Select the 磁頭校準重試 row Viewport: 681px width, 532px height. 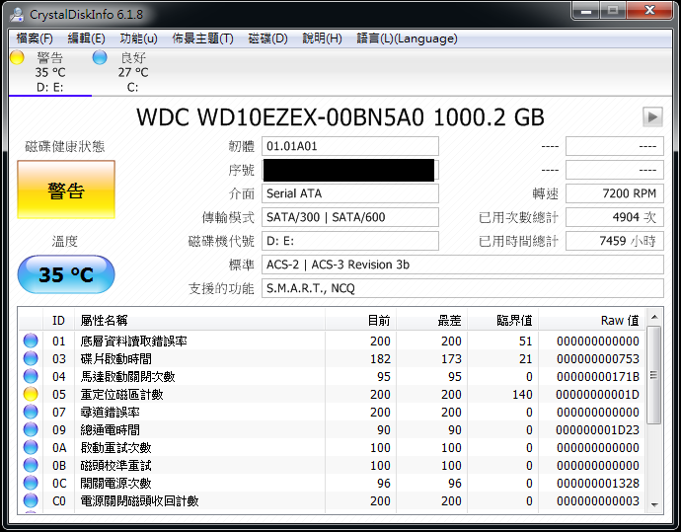click(333, 466)
